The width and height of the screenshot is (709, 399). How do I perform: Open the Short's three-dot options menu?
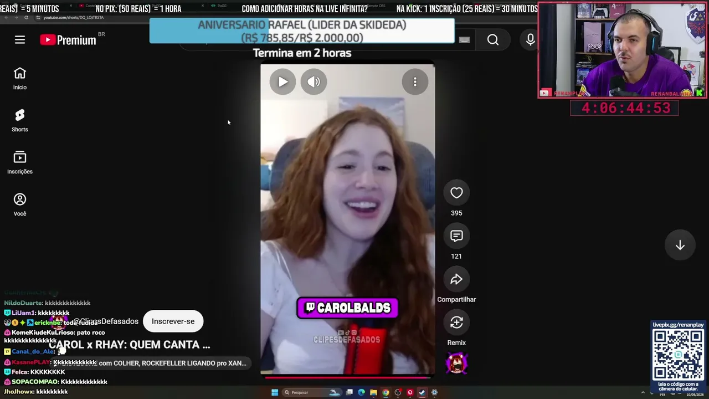(415, 82)
